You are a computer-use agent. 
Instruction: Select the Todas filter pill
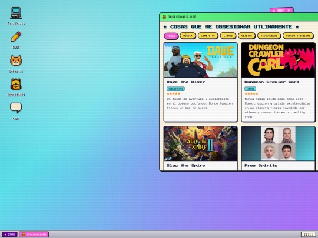171,36
